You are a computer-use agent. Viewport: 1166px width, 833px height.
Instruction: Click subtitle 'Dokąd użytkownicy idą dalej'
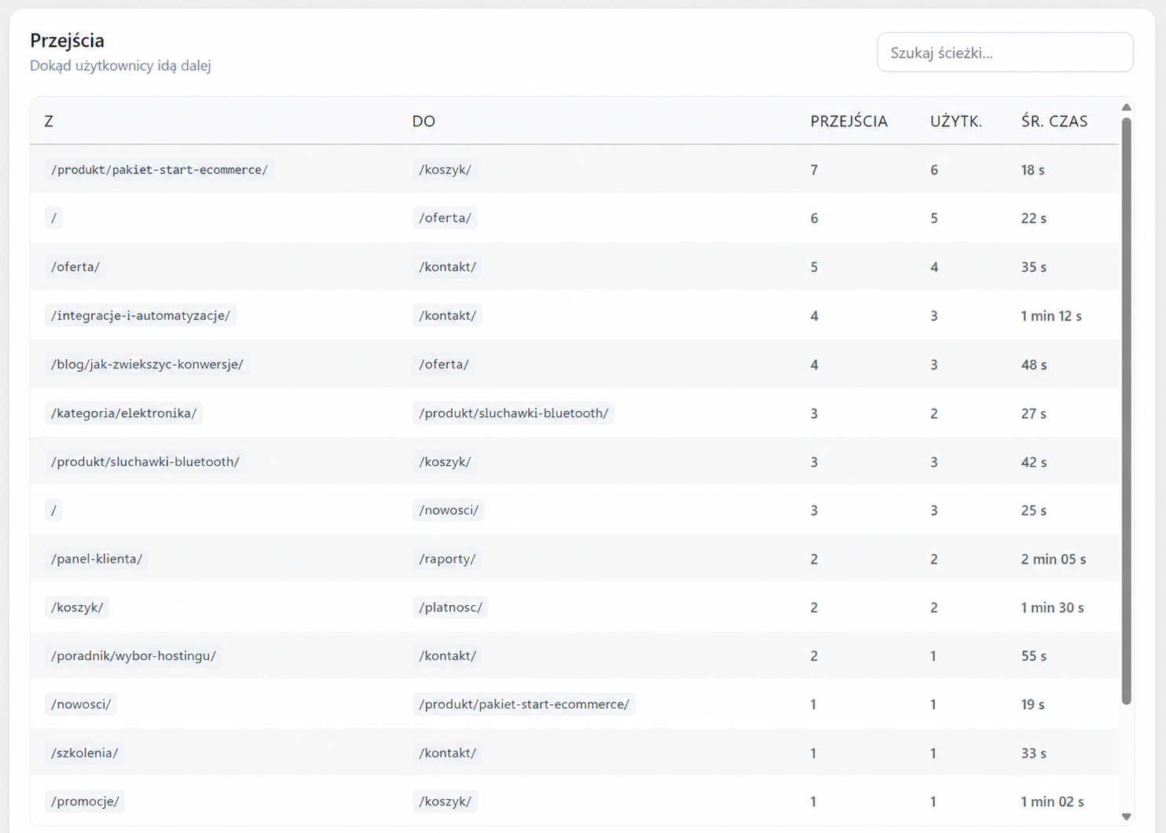(120, 66)
